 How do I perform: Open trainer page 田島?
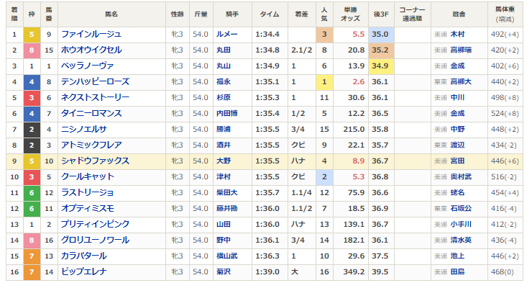pos(457,271)
